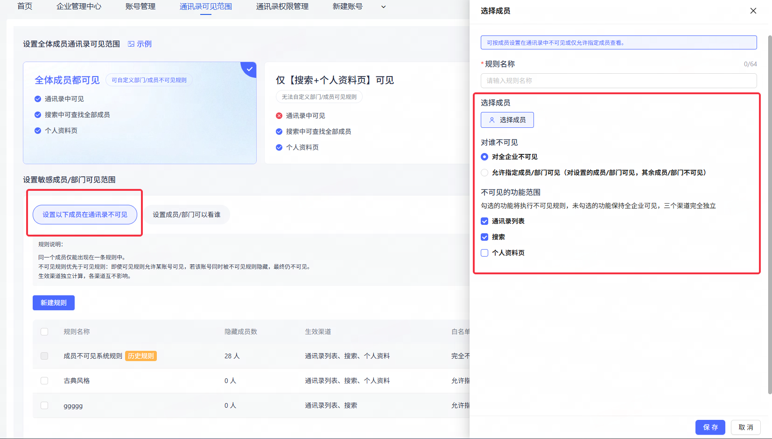Uncheck the 搜索 checkbox

coord(484,237)
